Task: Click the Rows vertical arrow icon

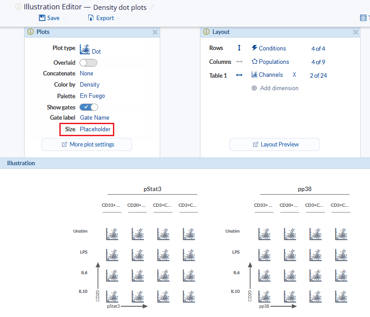Action: pos(239,48)
